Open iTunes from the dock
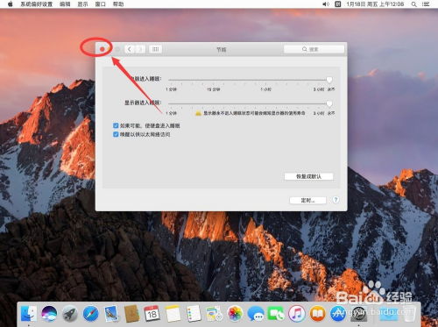The height and width of the screenshot is (327, 438). (297, 314)
